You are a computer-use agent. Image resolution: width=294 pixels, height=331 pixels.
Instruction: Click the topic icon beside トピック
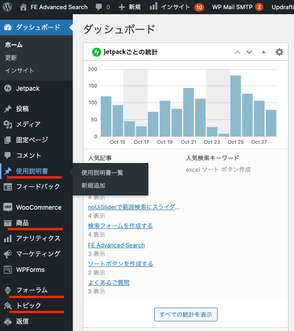coord(8,306)
